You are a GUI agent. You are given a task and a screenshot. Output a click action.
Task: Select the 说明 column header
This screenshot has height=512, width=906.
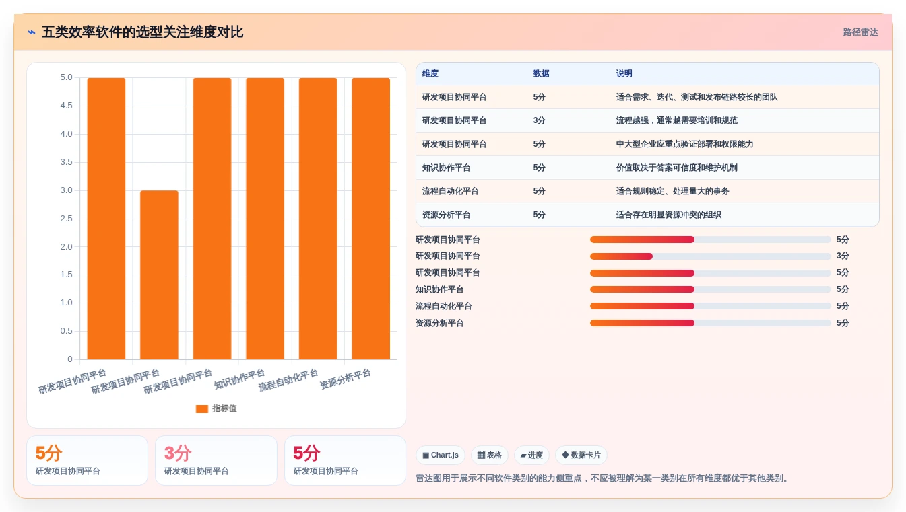point(624,73)
